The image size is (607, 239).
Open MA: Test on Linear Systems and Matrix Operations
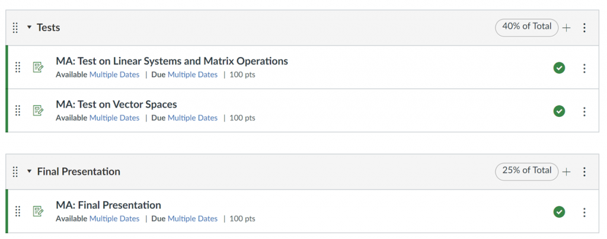(172, 61)
